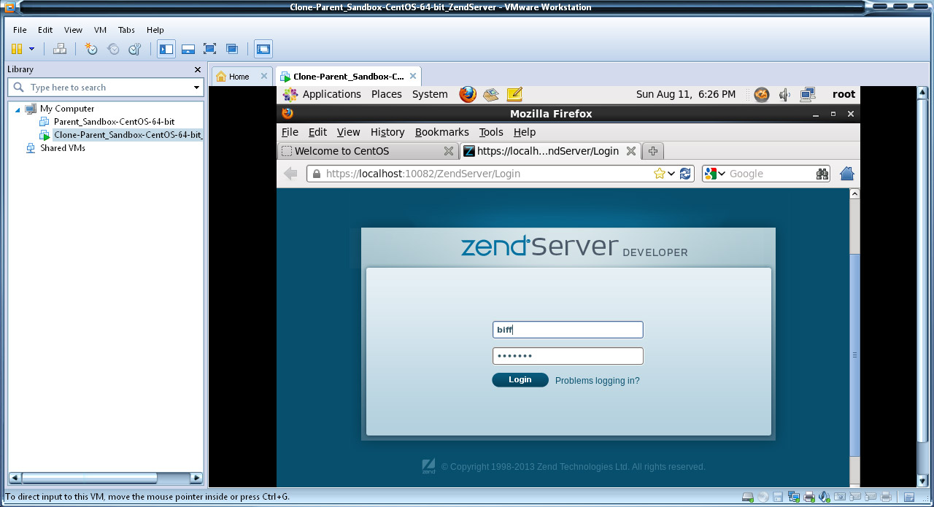Open Firefox Bookmarks menu
Image resolution: width=934 pixels, height=507 pixels.
(442, 132)
